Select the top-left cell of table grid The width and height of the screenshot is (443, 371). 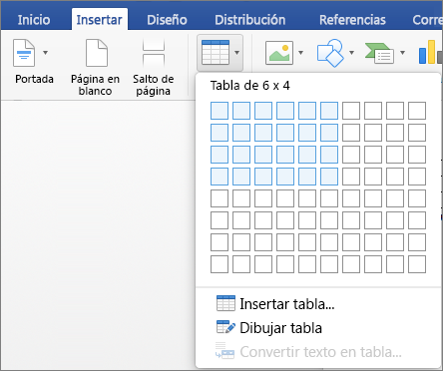(x=220, y=111)
